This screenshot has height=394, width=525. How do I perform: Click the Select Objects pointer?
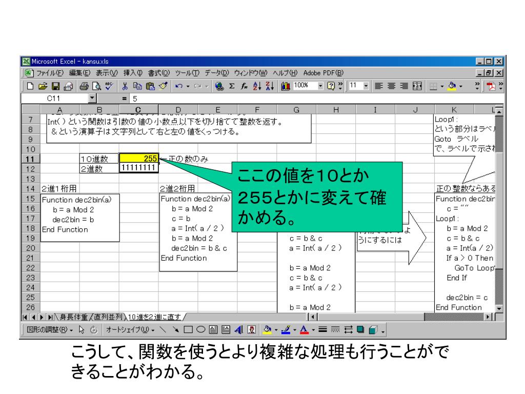click(82, 330)
